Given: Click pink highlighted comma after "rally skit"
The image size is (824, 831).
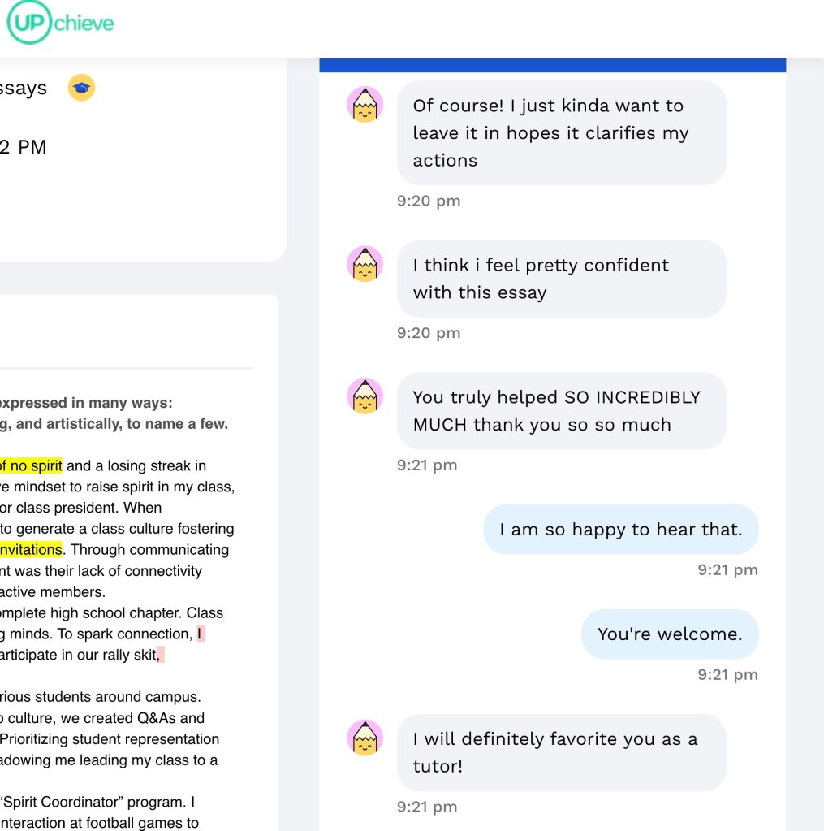Looking at the screenshot, I should [x=160, y=655].
